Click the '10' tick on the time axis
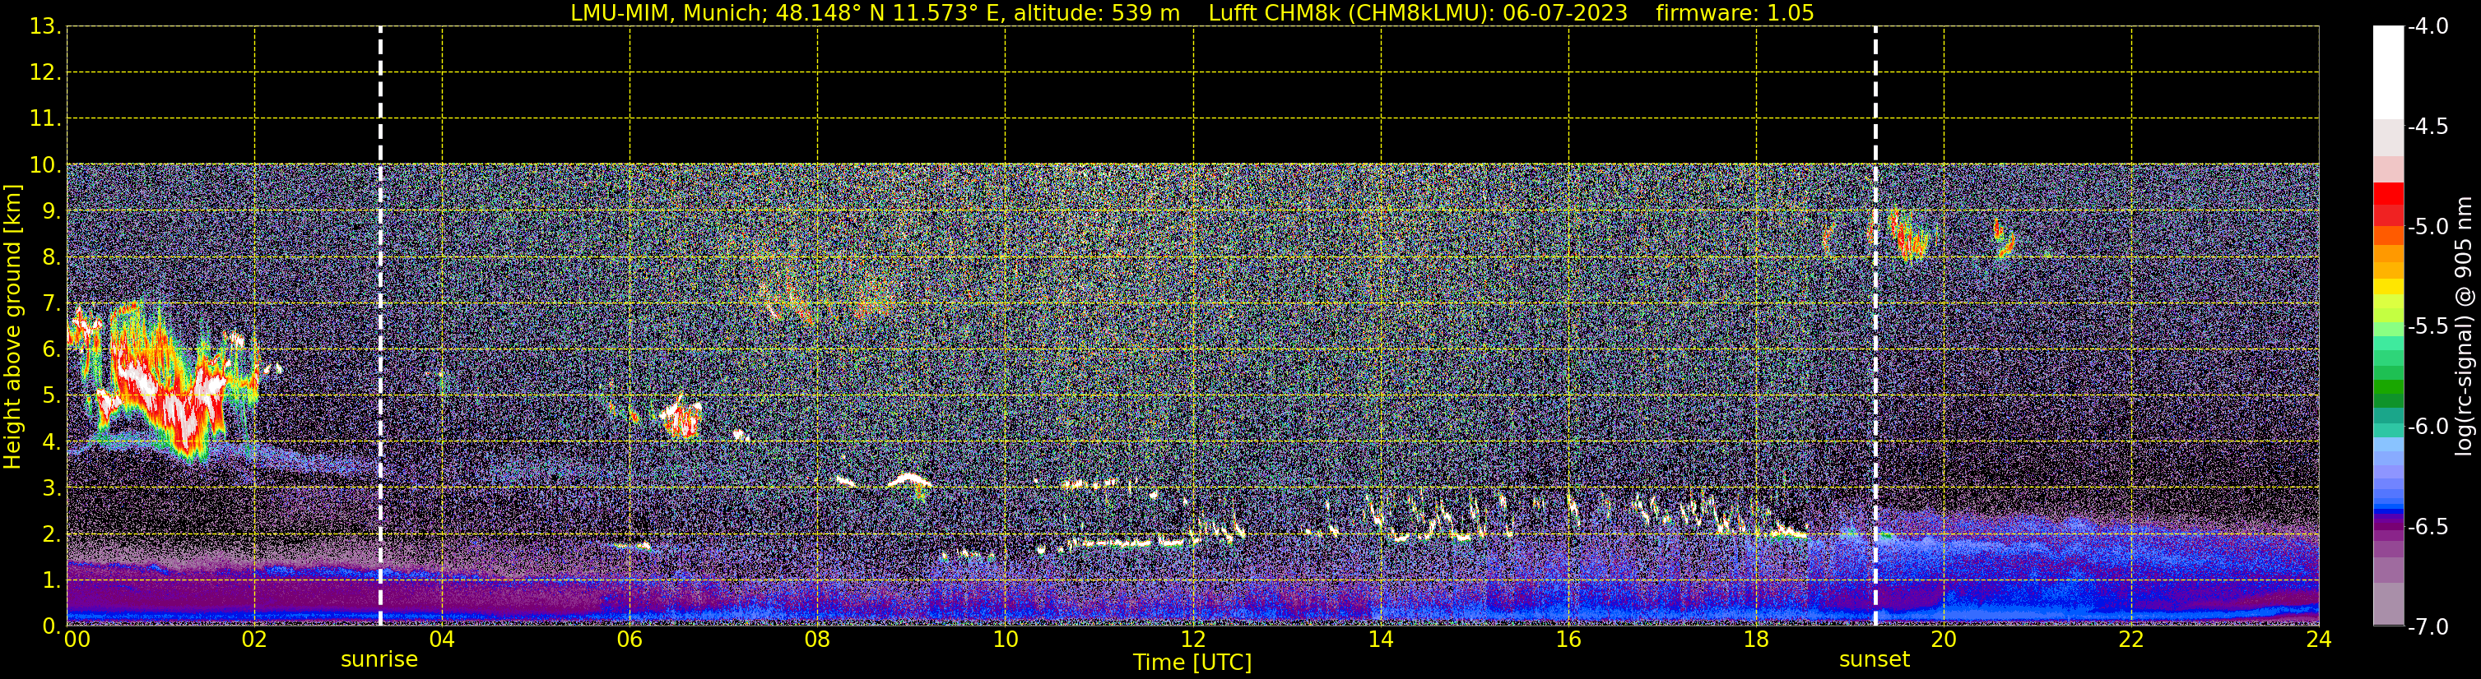The image size is (2481, 679). (x=1006, y=640)
